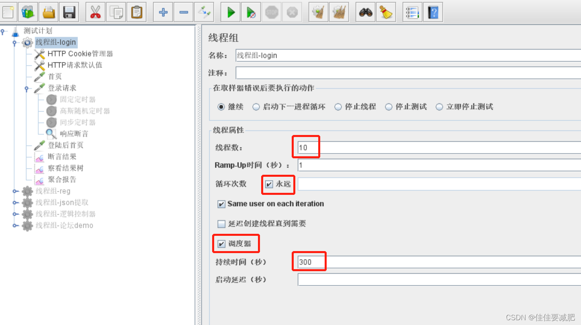Click the 循环次数 input field

click(439, 184)
